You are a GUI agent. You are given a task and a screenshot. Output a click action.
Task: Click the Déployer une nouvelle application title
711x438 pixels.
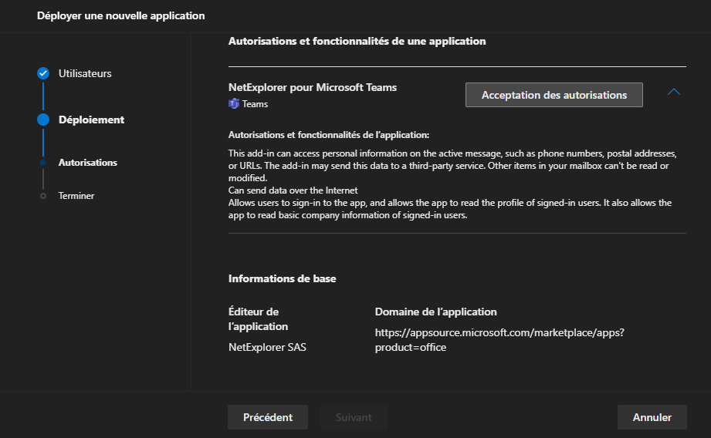tap(121, 15)
